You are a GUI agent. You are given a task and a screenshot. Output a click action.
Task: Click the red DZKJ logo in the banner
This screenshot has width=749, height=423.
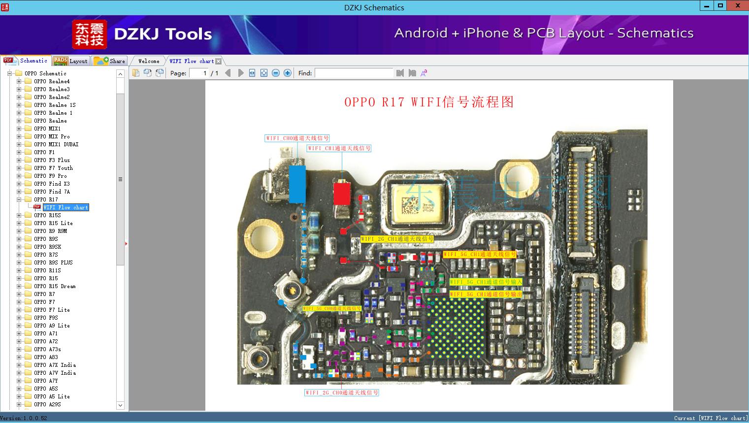coord(89,34)
